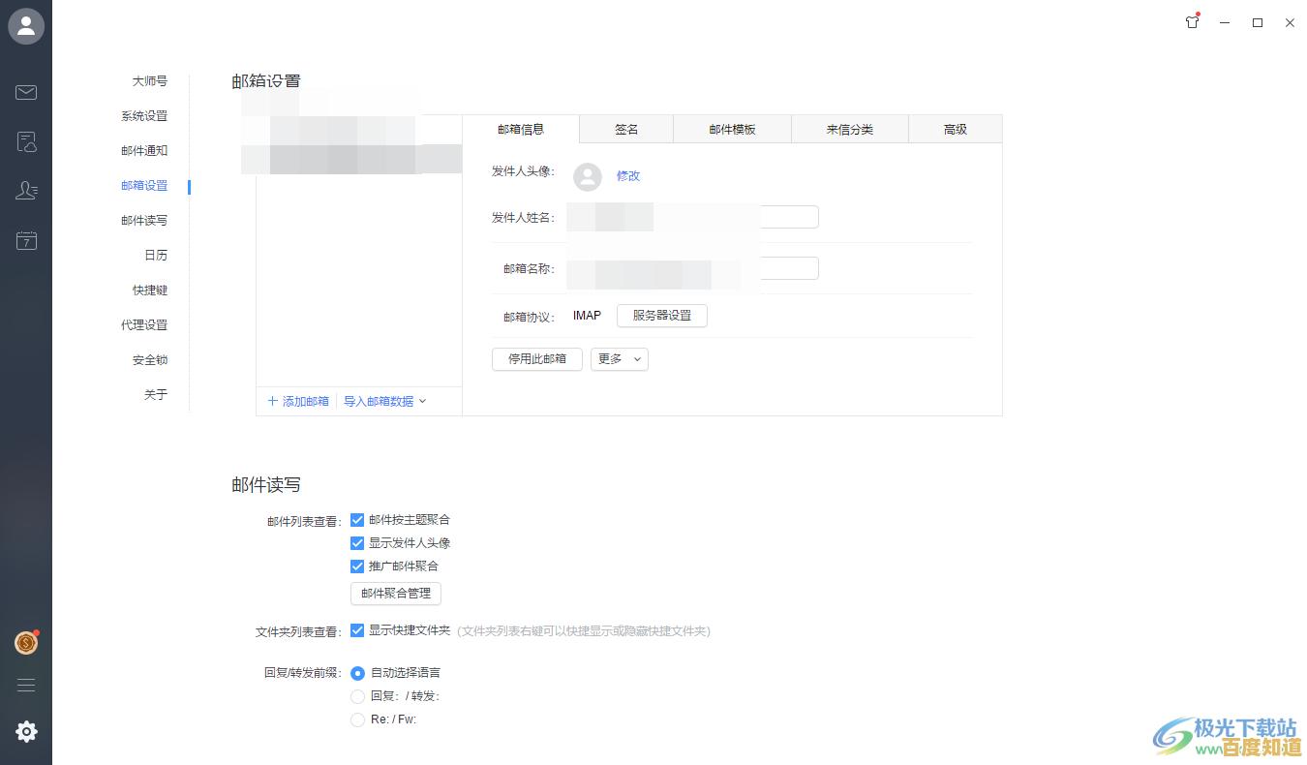This screenshot has height=765, width=1307.
Task: Open the notes/cloud documents sidebar icon
Action: point(26,141)
